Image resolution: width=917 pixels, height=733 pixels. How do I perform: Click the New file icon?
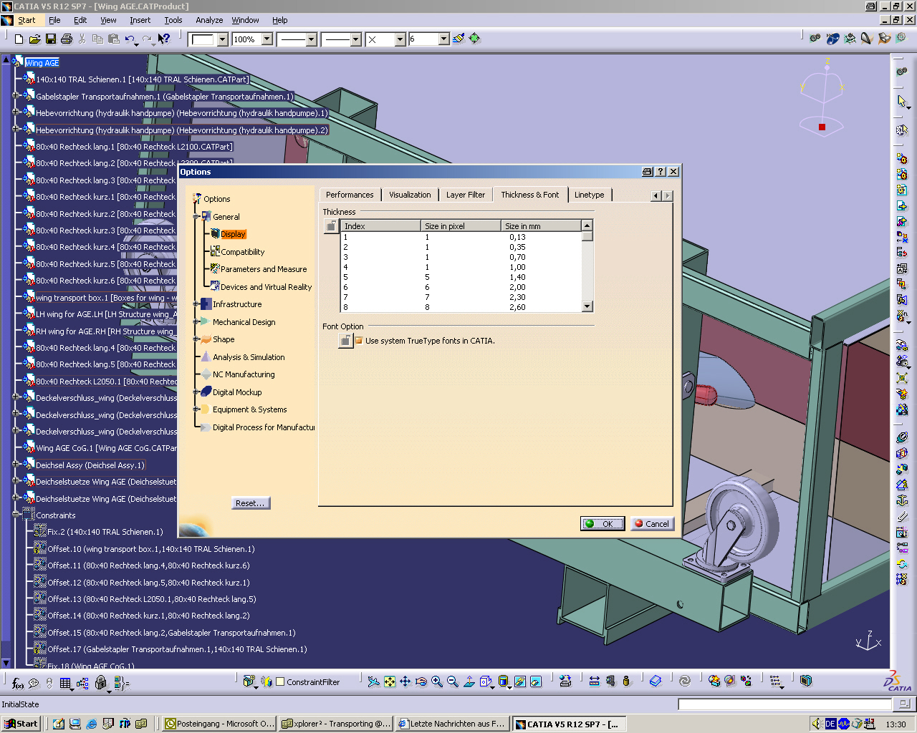pos(19,39)
